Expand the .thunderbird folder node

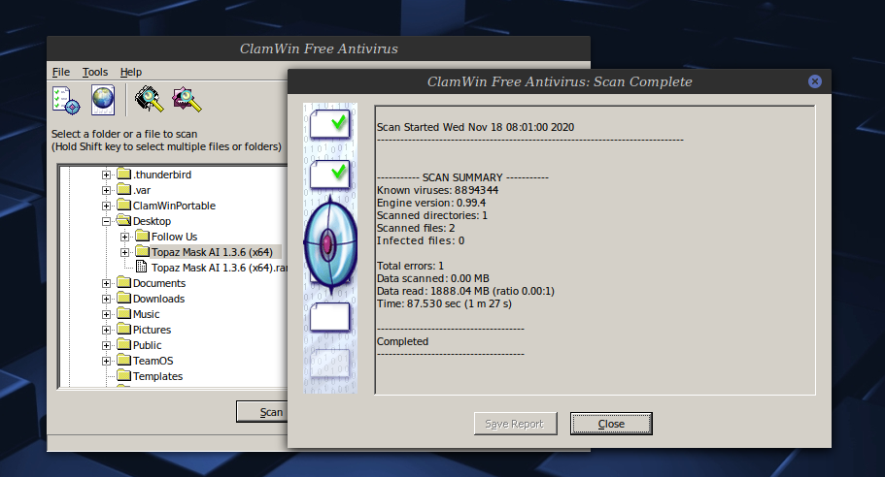click(x=106, y=175)
